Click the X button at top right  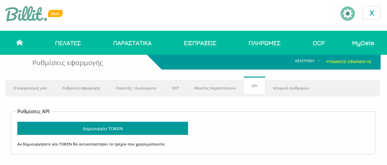pyautogui.click(x=371, y=13)
